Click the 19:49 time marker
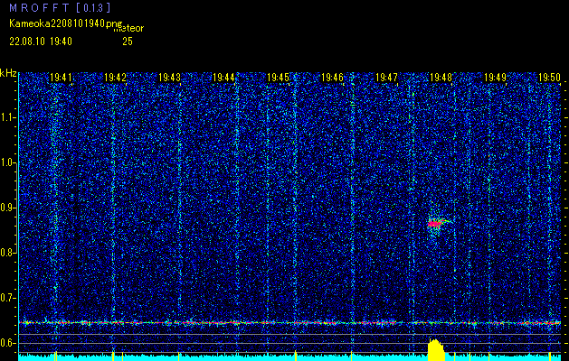This screenshot has height=361, width=569. pos(496,77)
